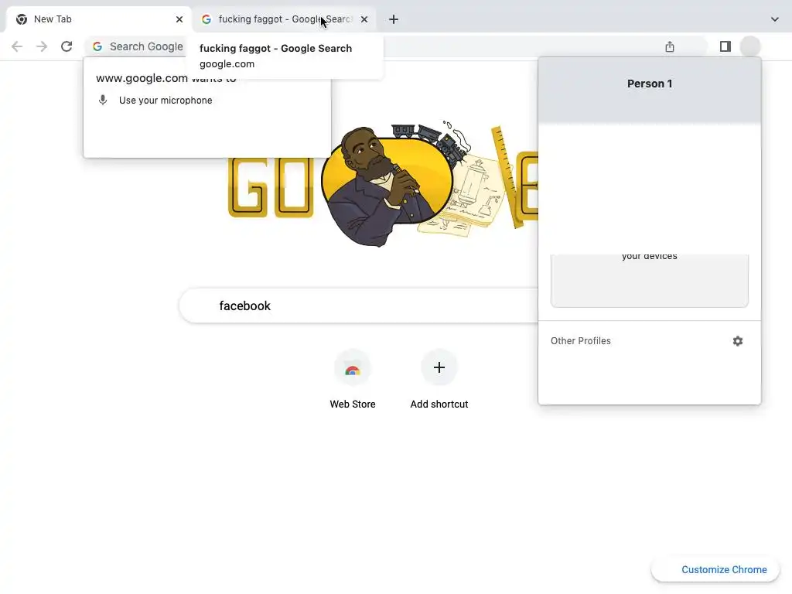Screen dimensions: 792x594
Task: Click the Google icon in address bar
Action: pos(97,46)
